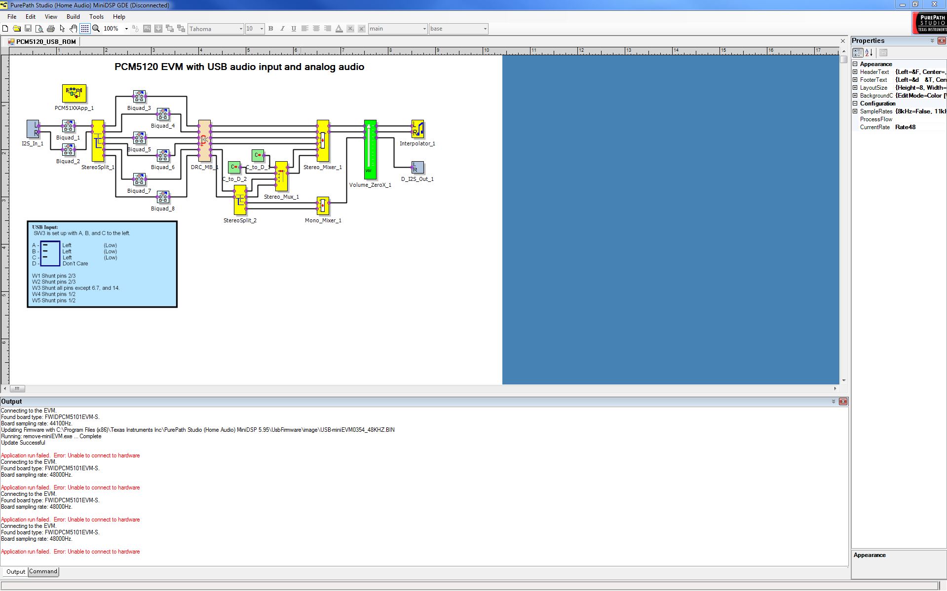The image size is (947, 591).
Task: Click the horizontal scrollbar right arrow
Action: 835,388
